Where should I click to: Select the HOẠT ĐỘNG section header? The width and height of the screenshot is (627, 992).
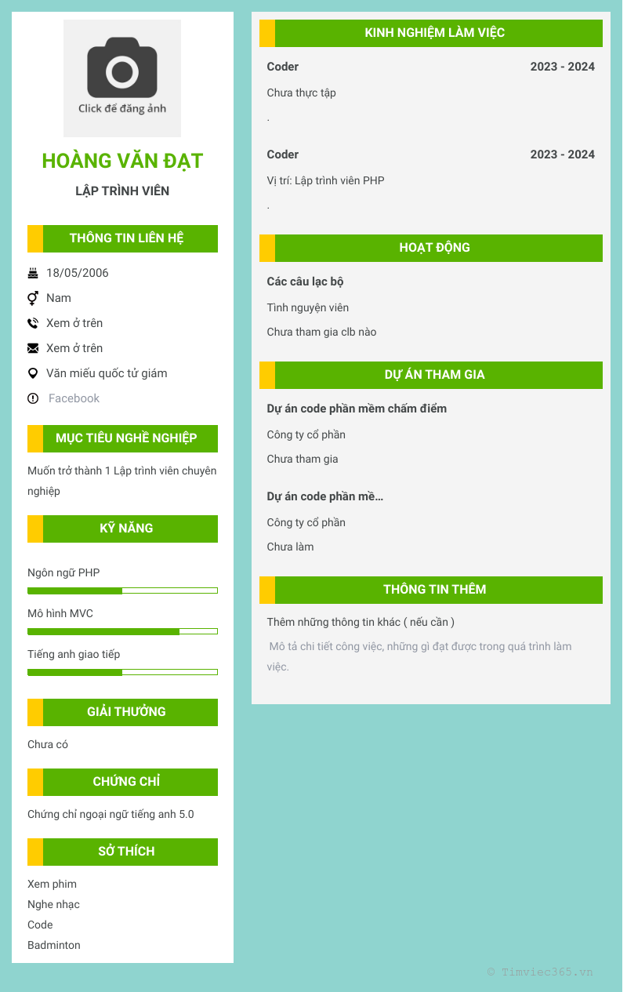431,248
